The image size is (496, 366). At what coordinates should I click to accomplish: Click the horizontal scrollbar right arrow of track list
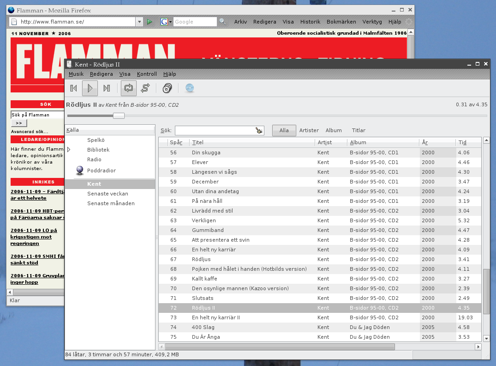(x=478, y=347)
